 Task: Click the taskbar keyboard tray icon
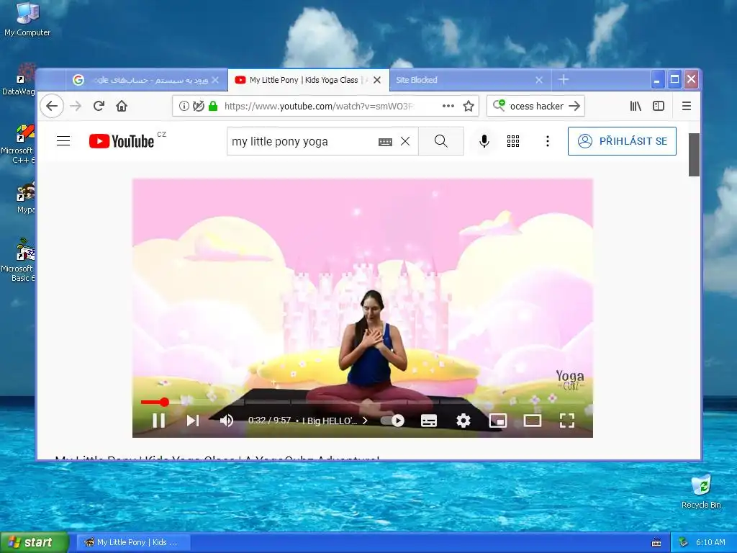click(656, 543)
